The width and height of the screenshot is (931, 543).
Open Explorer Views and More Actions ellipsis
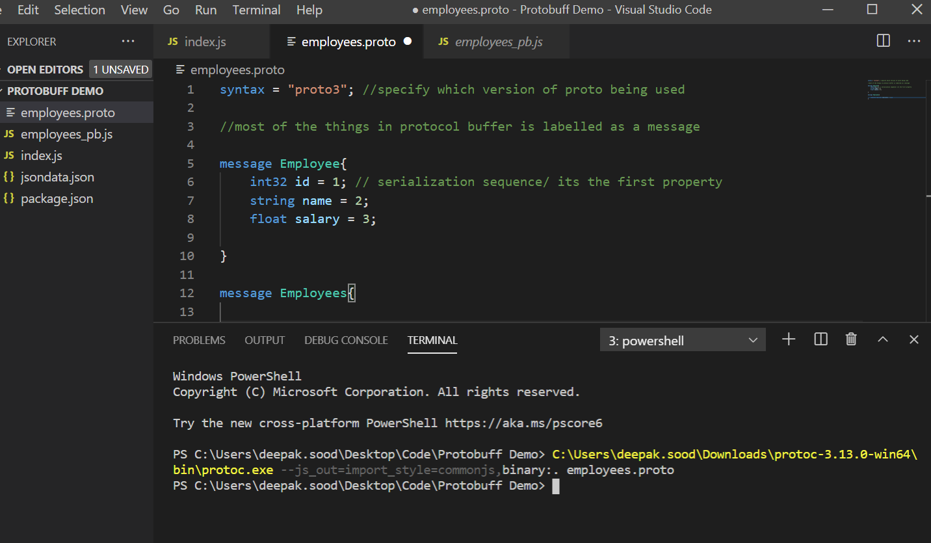(128, 42)
